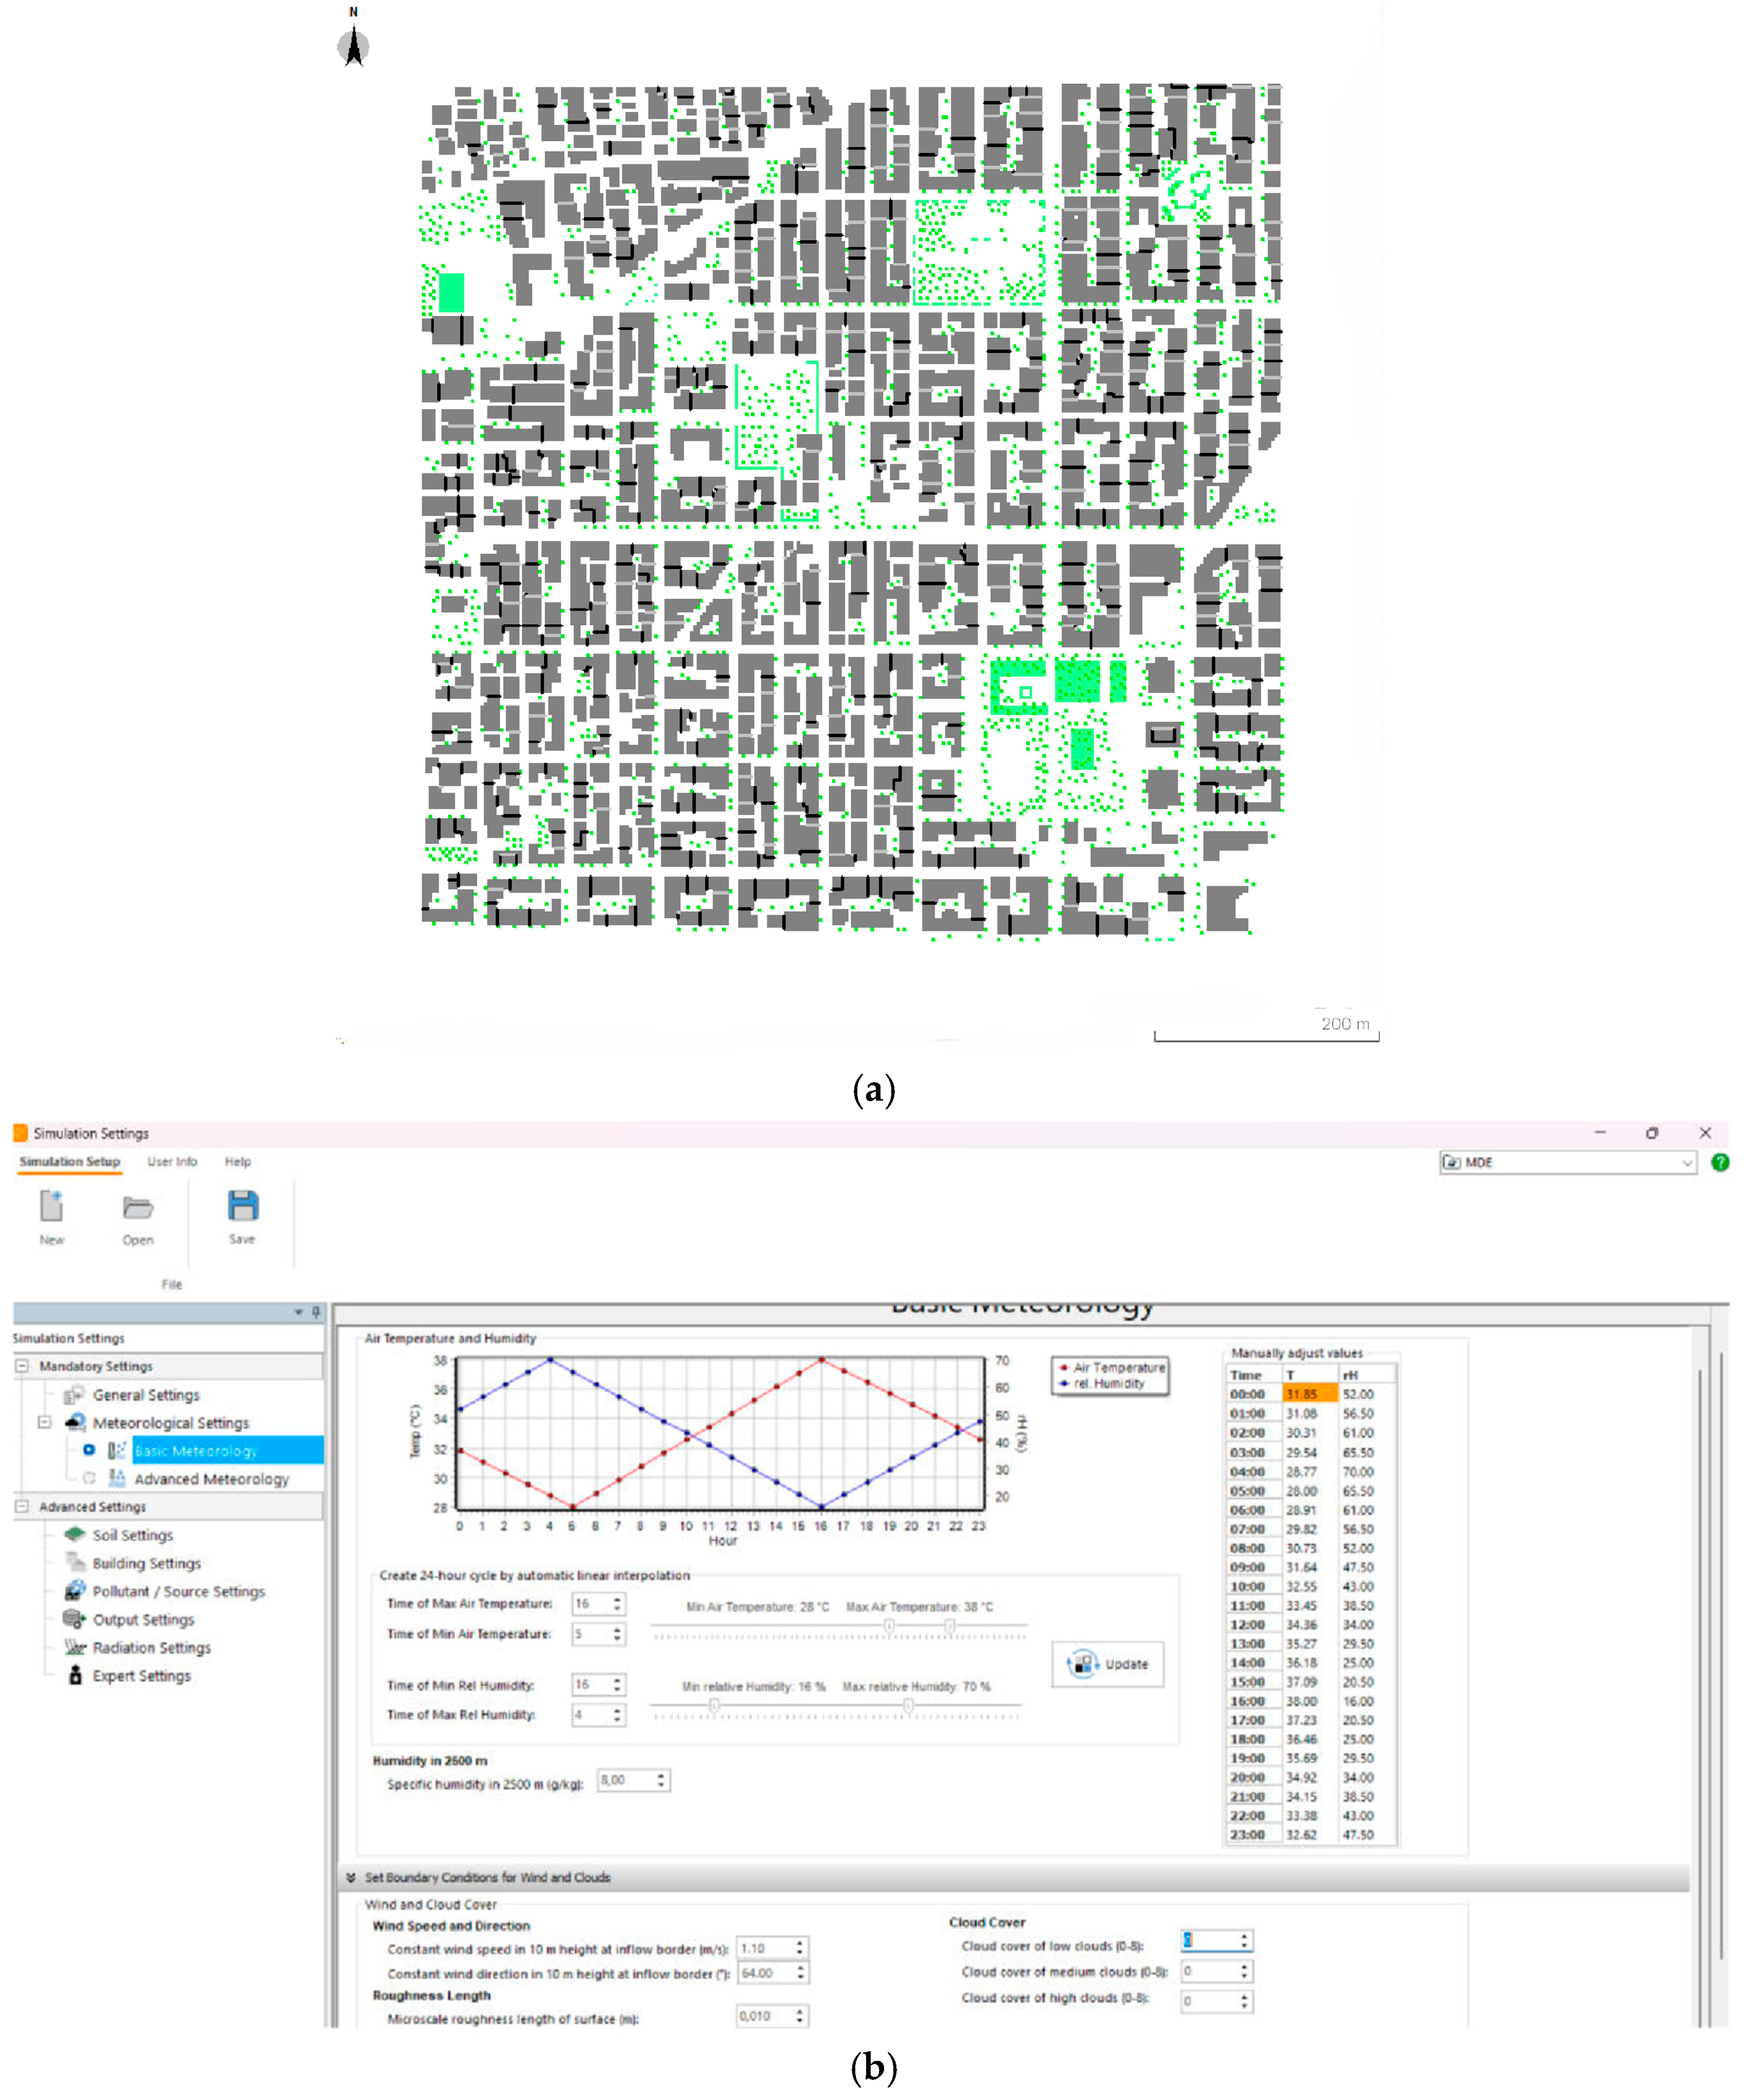
Task: Collapse Set Boundary Conditions for Wind and Clouds
Action: coord(351,1877)
